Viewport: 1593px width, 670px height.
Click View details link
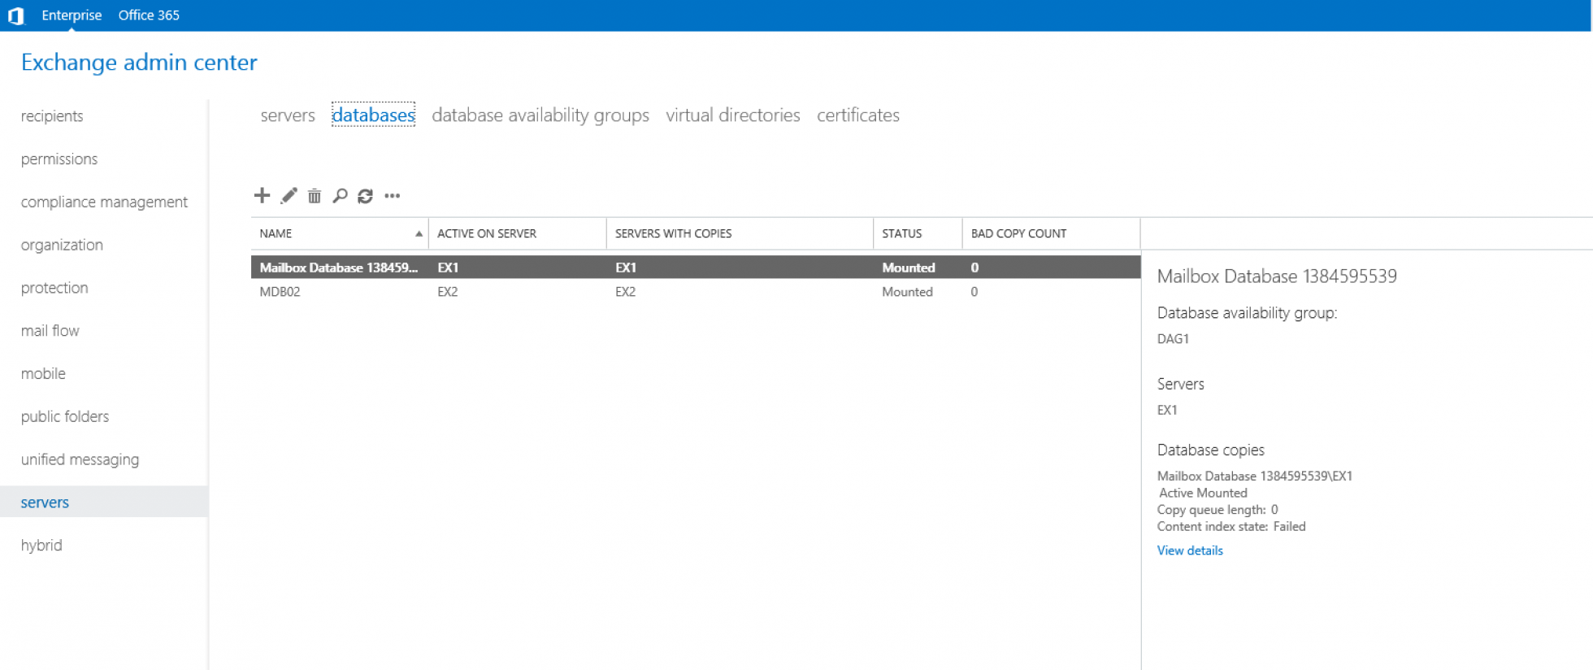[1190, 550]
